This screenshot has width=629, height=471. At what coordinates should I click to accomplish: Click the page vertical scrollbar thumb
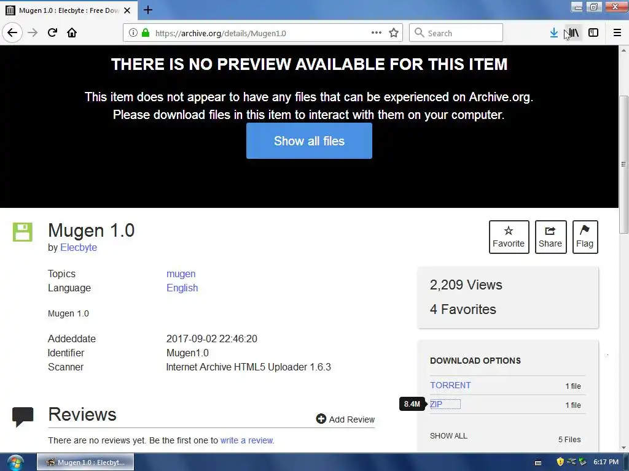(623, 164)
